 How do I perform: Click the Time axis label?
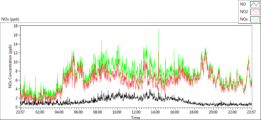(x=135, y=118)
